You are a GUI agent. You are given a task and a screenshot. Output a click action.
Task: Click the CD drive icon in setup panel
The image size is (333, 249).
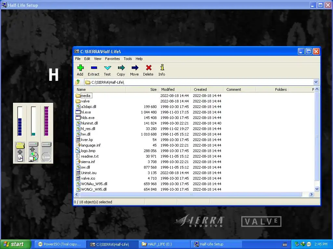(33, 157)
